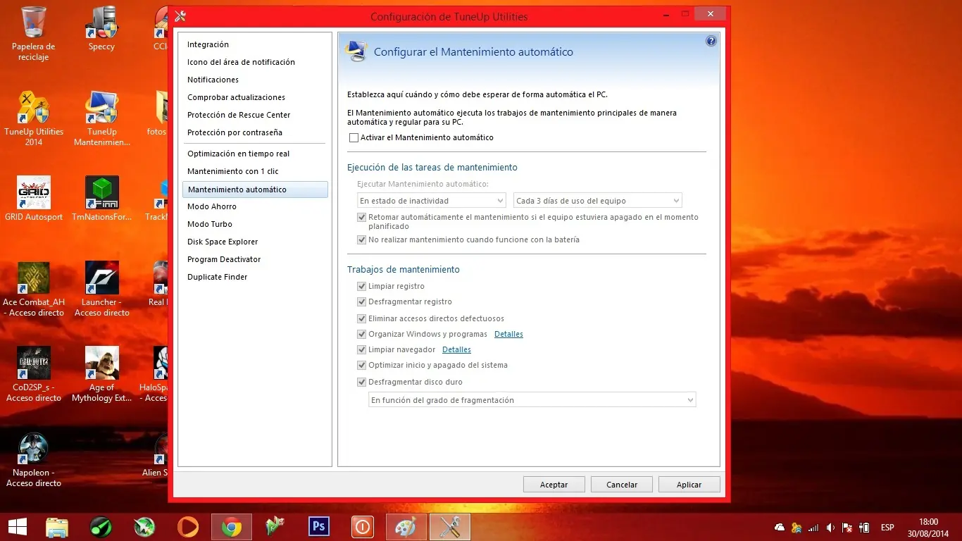
Task: Open Google Chrome from the taskbar
Action: coord(232,527)
